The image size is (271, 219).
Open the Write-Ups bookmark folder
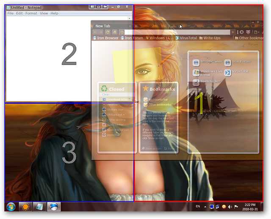tap(210, 38)
